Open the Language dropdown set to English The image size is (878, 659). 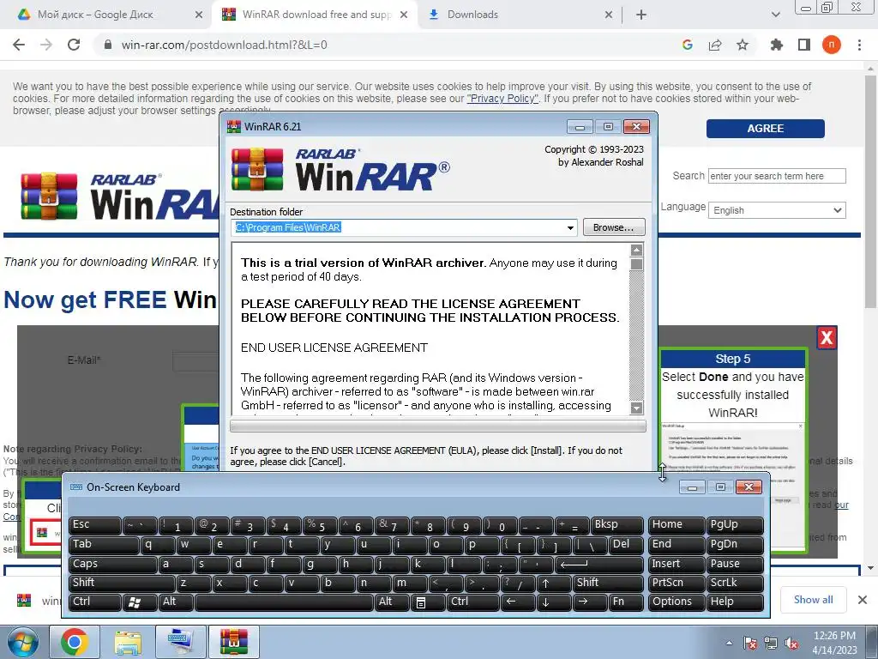[777, 211]
